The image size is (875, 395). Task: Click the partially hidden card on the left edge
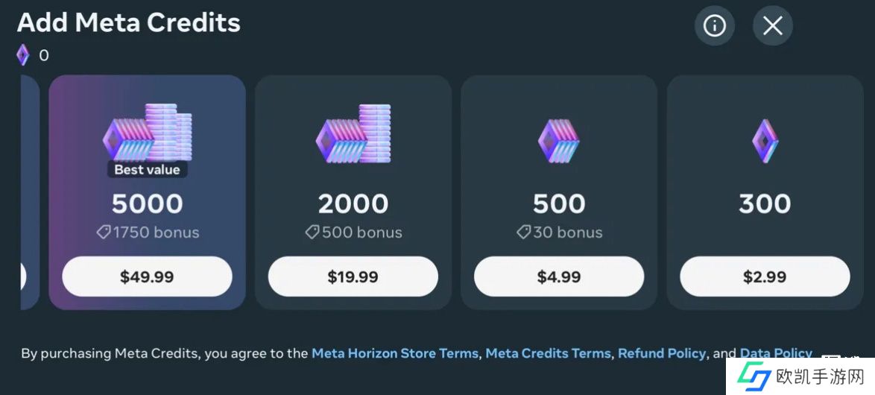coord(29,194)
